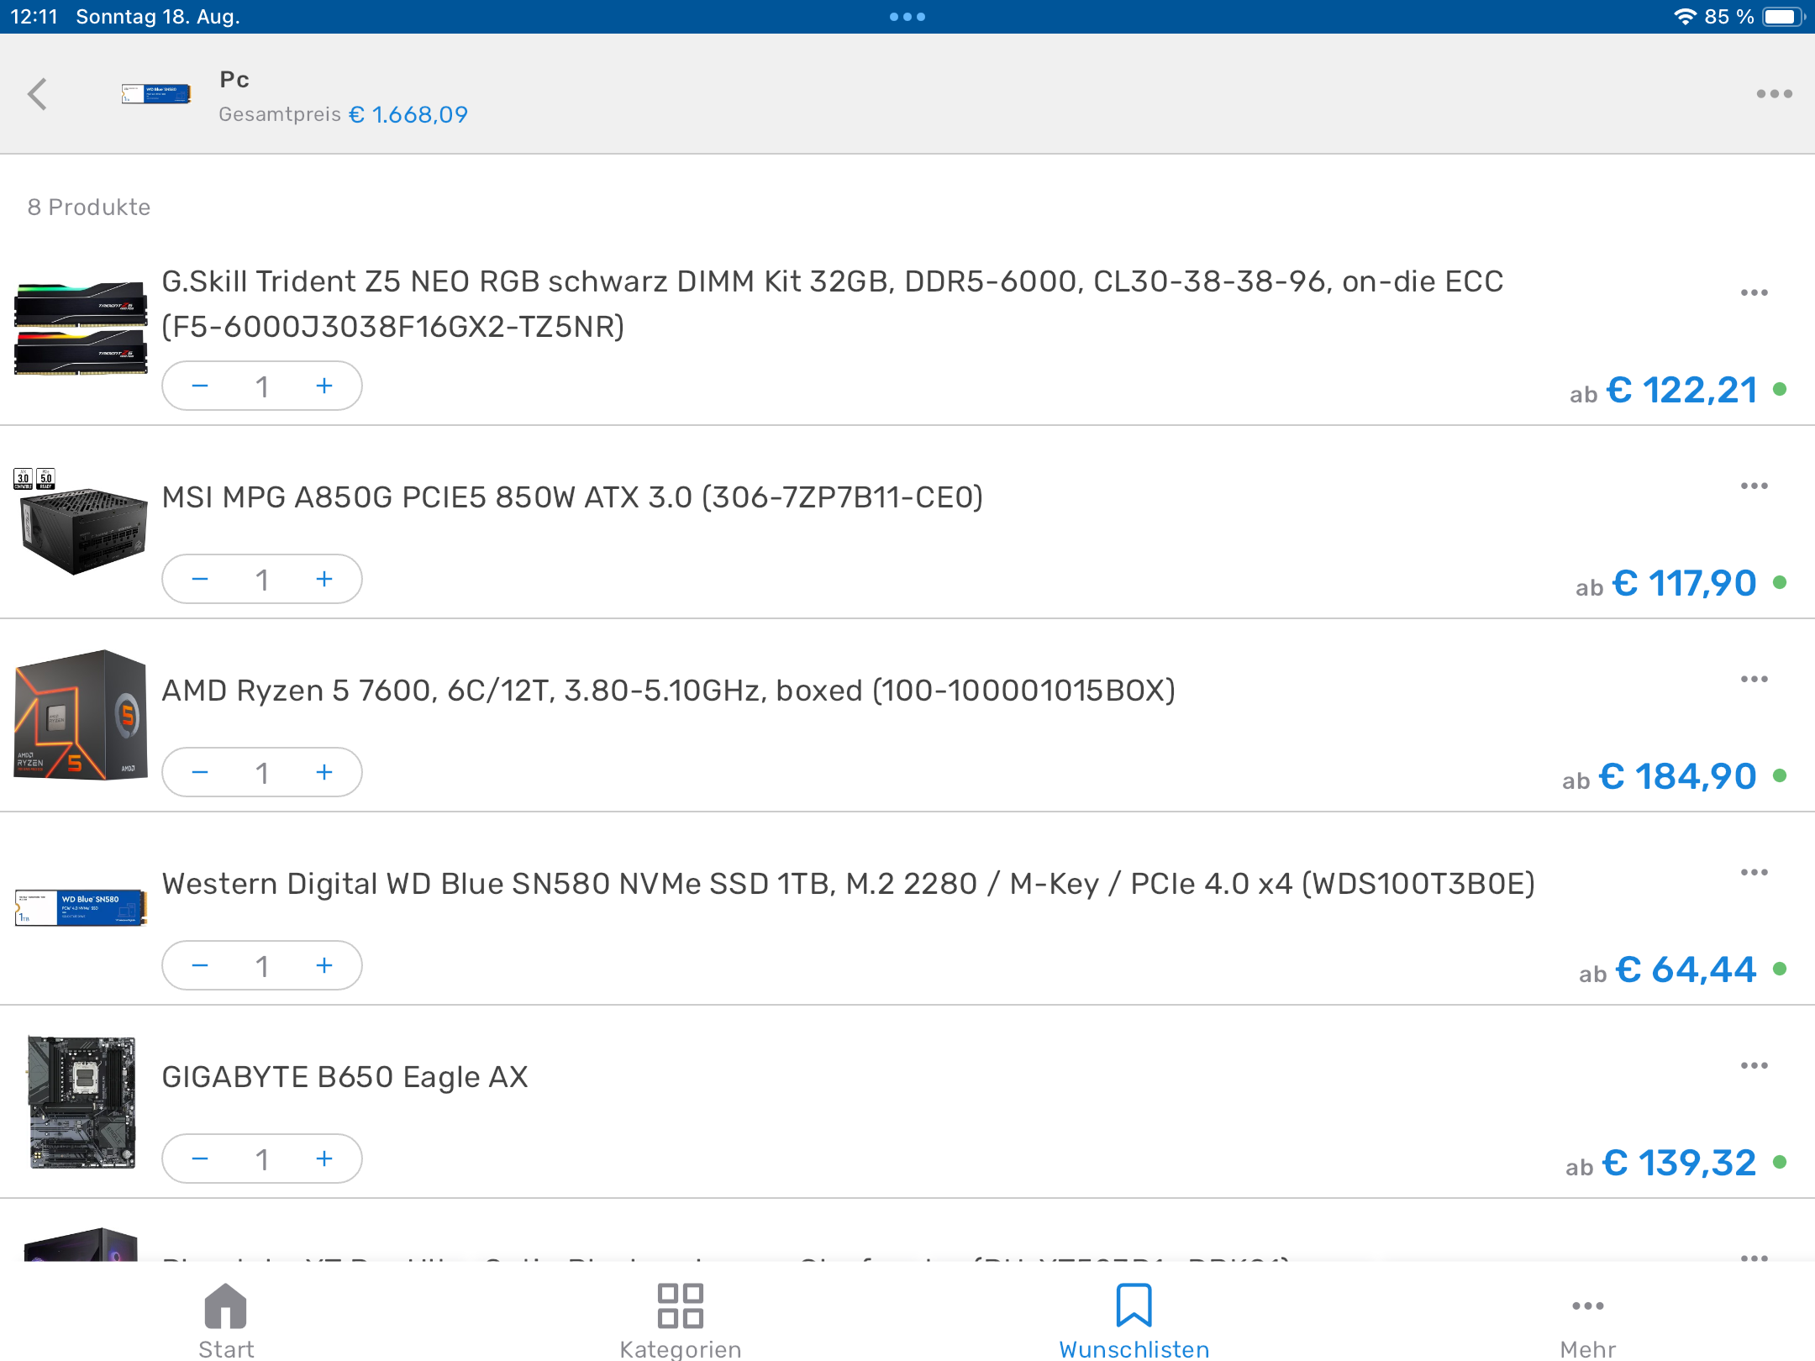
Task: Select the Wunschlisten bookmark tab
Action: (1134, 1319)
